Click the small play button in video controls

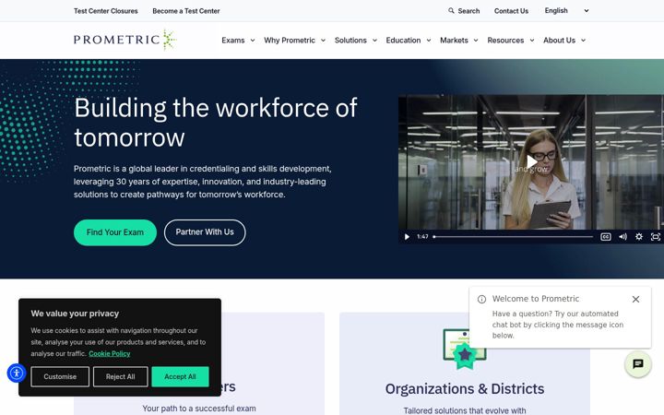point(407,237)
